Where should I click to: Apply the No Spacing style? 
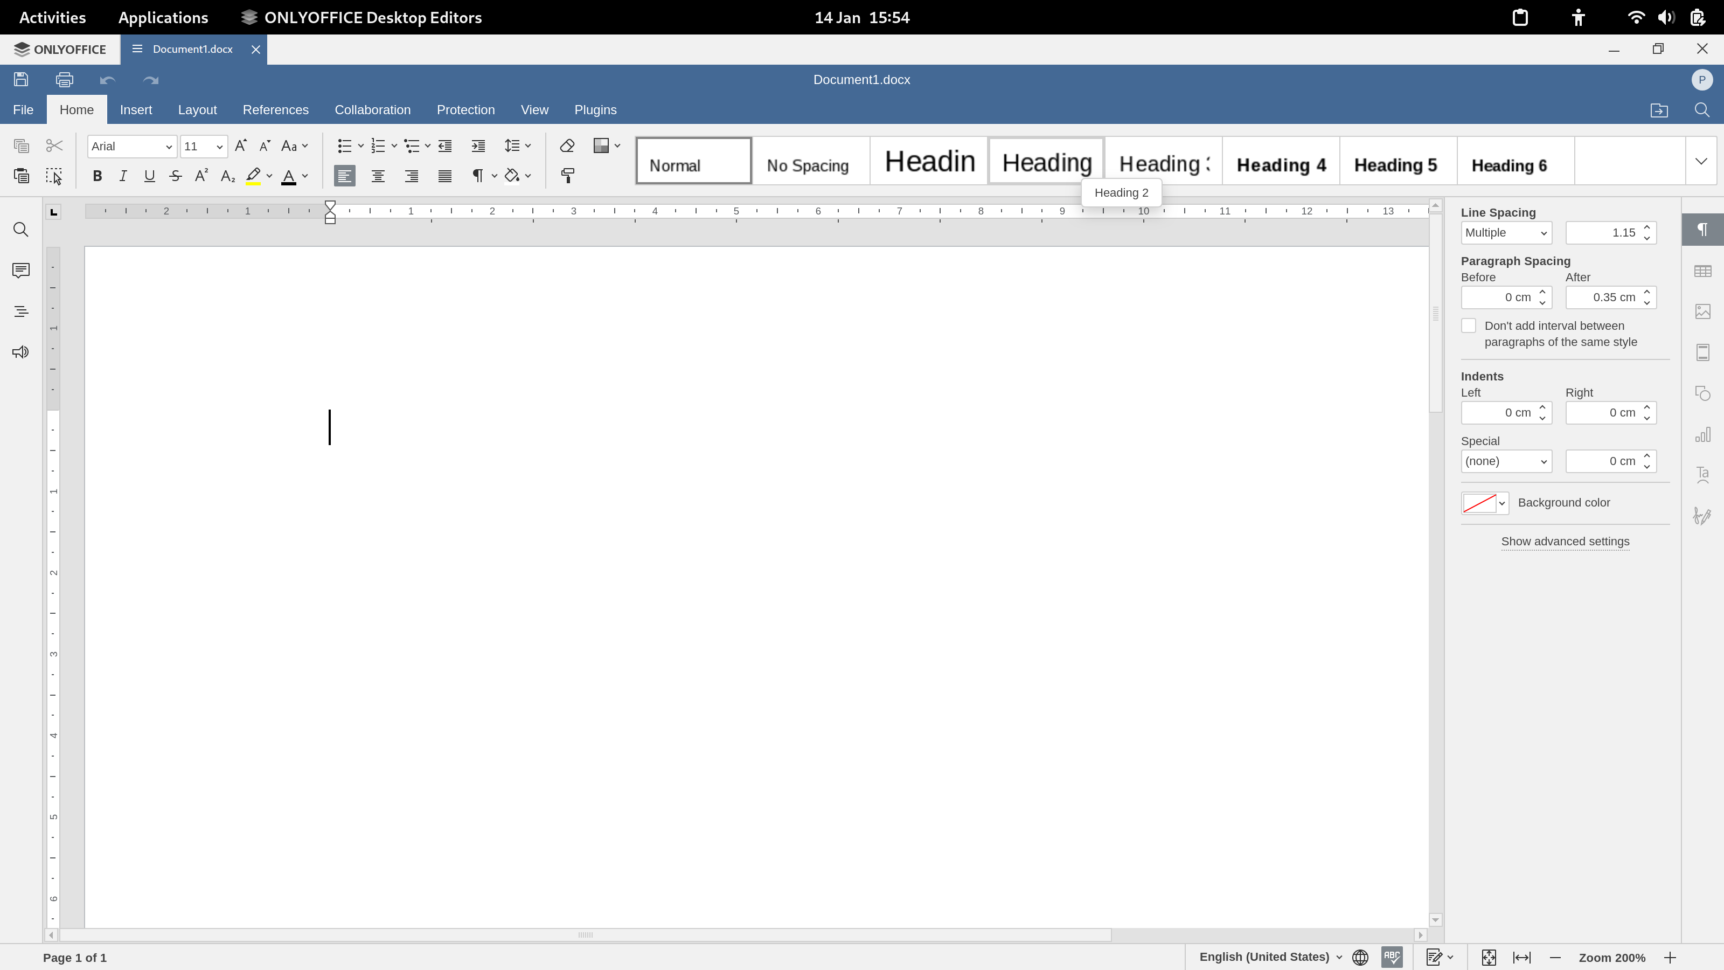(x=811, y=161)
